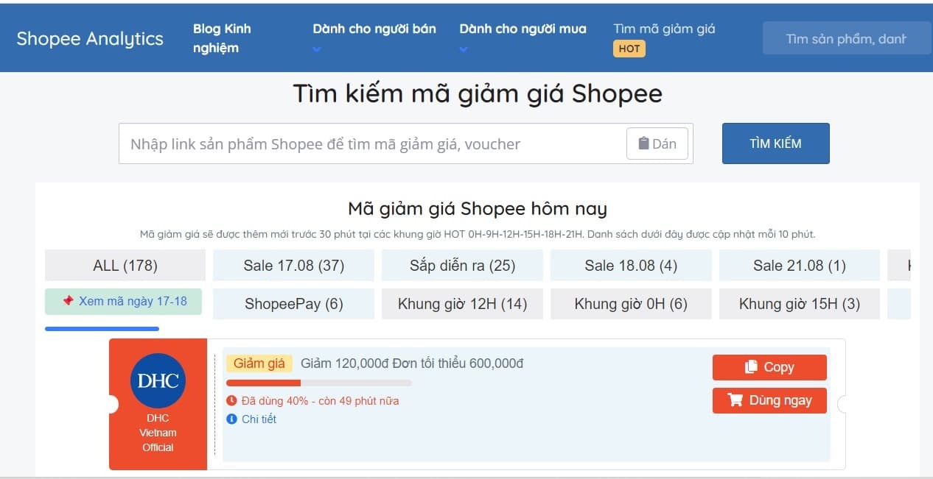Select the ALL (178) tab
The height and width of the screenshot is (479, 933).
click(125, 266)
